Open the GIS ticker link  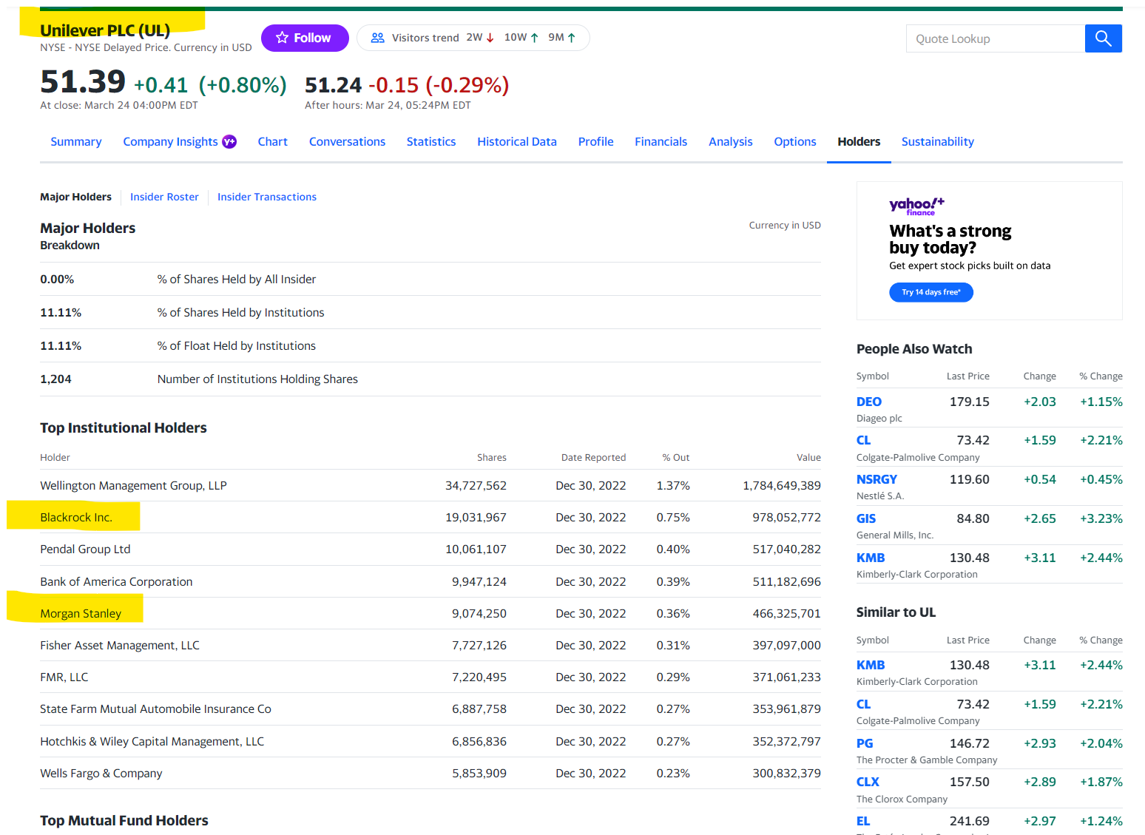(866, 518)
